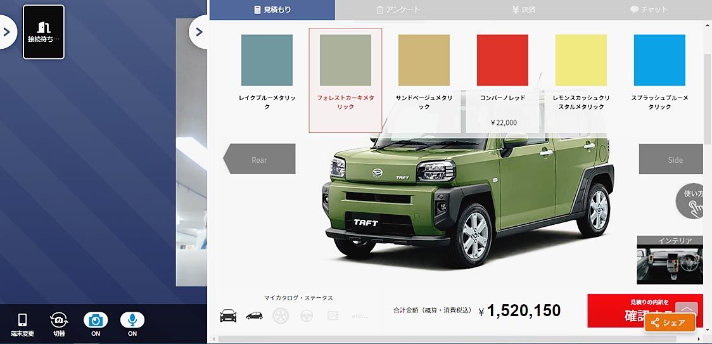The image size is (712, 344).
Task: Expand the middle chevron arrow panel
Action: pos(198,32)
